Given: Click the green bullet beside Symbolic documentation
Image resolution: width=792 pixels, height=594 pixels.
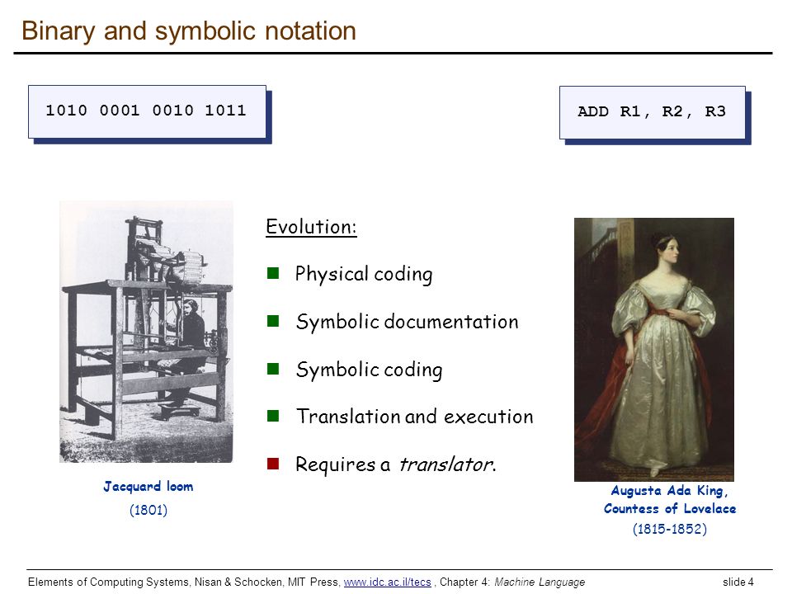Looking at the screenshot, I should point(273,321).
